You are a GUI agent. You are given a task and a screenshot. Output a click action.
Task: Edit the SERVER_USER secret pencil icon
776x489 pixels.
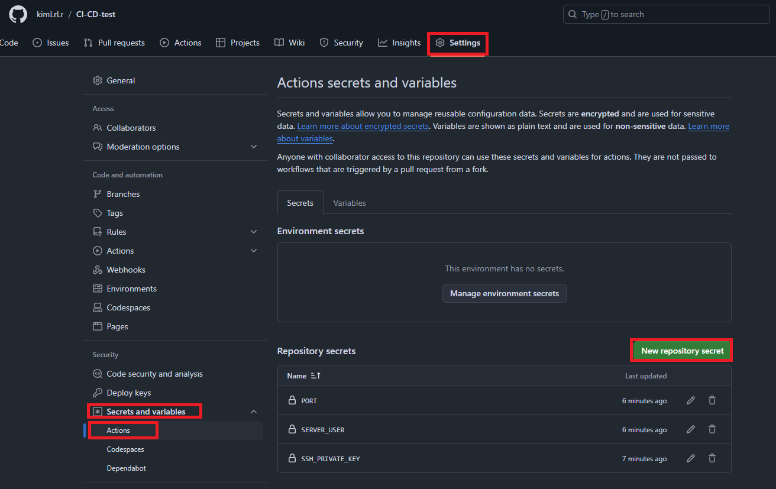[691, 429]
